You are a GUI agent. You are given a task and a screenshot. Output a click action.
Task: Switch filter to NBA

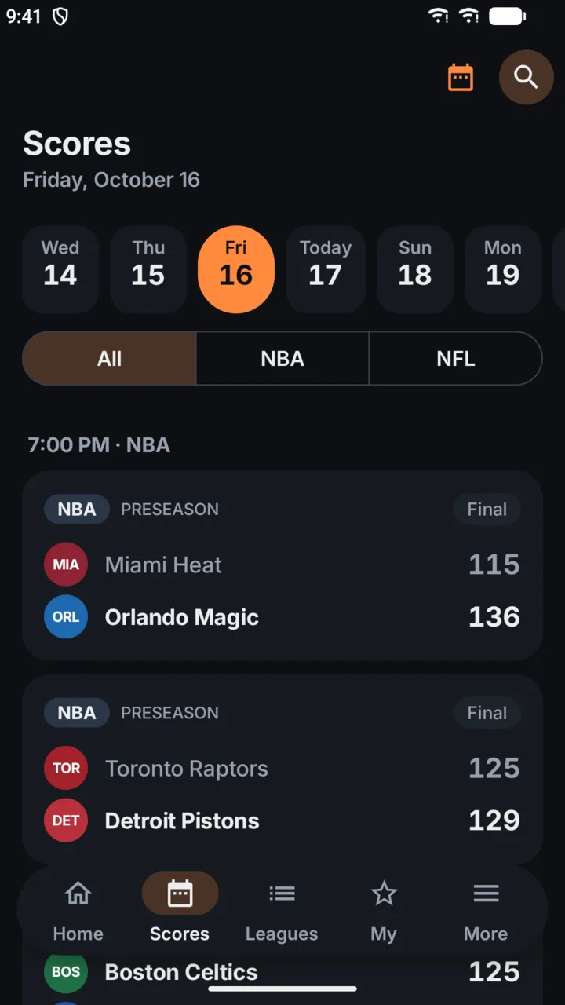(282, 359)
